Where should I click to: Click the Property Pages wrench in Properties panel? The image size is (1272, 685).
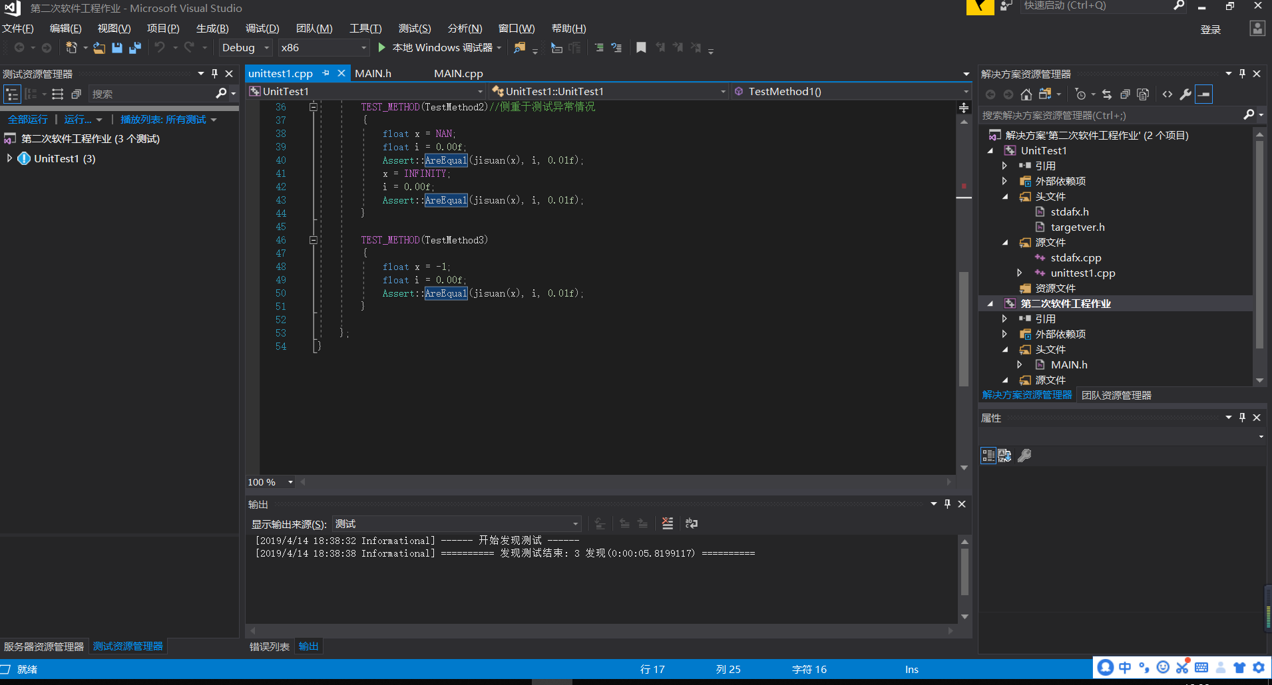[1025, 456]
